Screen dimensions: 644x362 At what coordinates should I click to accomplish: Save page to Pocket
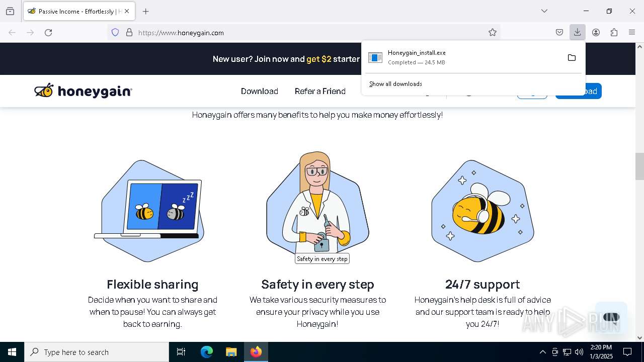(559, 32)
